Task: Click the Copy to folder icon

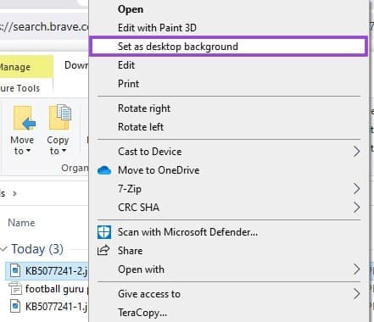Action: (60, 117)
